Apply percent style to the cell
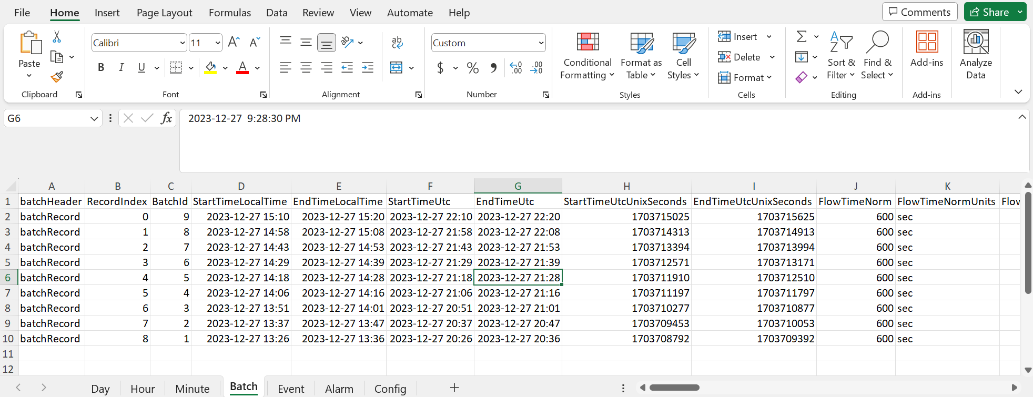The image size is (1033, 397). click(x=472, y=68)
